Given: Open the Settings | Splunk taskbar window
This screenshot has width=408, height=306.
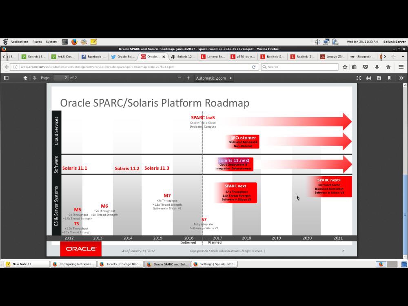Looking at the screenshot, I should [214, 264].
